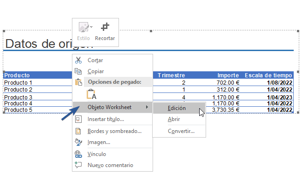Click the Recortar crop tool
This screenshot has width=302, height=179.
[105, 27]
